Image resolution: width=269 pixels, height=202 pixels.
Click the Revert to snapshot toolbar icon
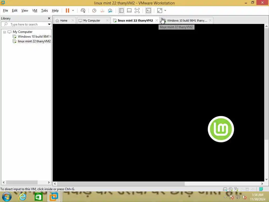[102, 11]
